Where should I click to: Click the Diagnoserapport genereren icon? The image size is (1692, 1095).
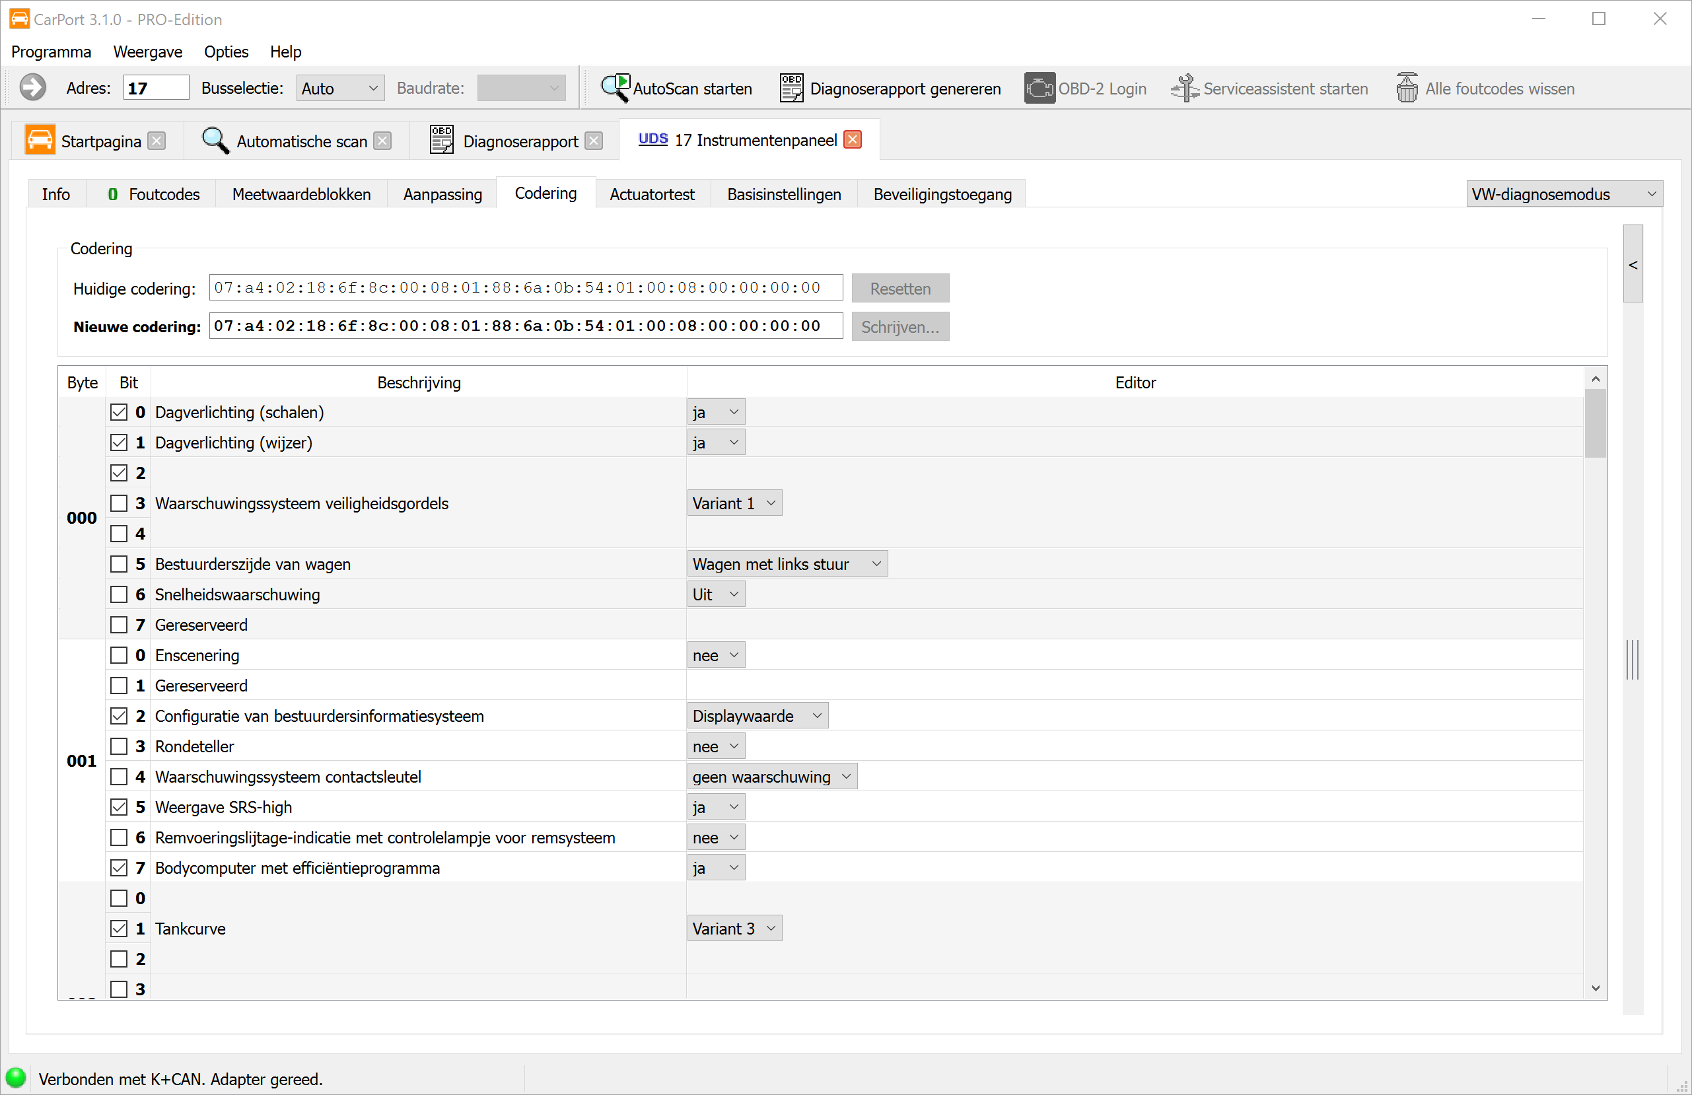pos(791,88)
